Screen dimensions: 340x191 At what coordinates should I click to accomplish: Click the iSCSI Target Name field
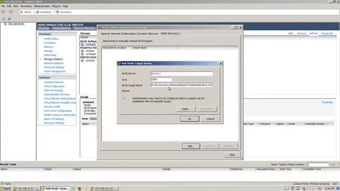[x=182, y=85]
